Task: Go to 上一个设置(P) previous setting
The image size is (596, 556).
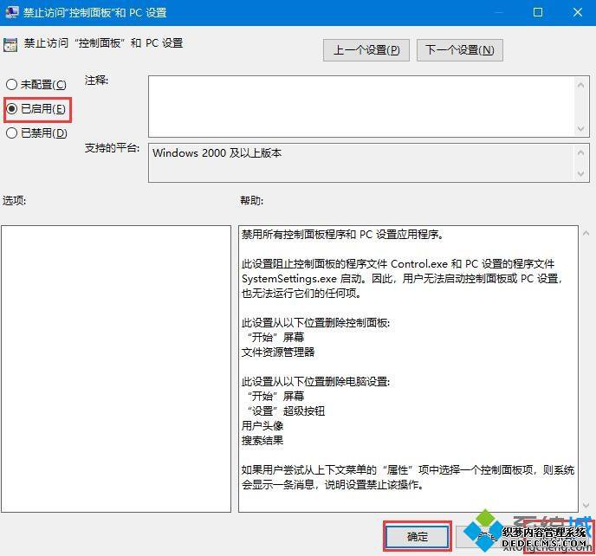Action: pos(366,50)
